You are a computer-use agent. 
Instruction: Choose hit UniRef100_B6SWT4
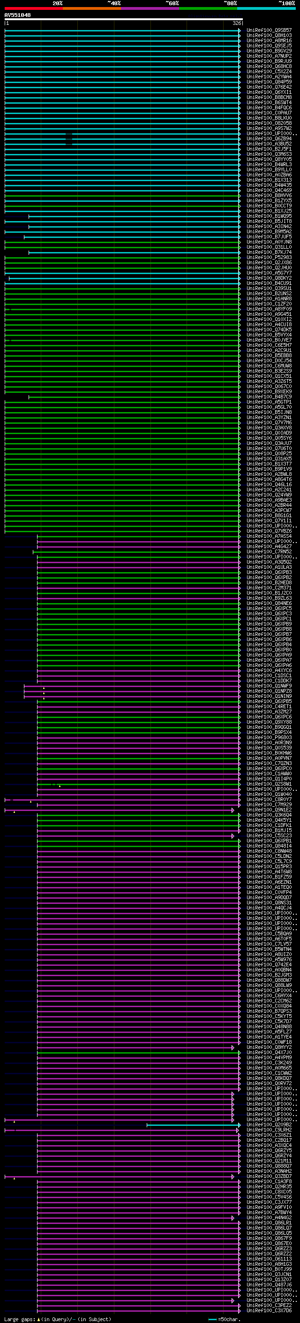tap(269, 102)
